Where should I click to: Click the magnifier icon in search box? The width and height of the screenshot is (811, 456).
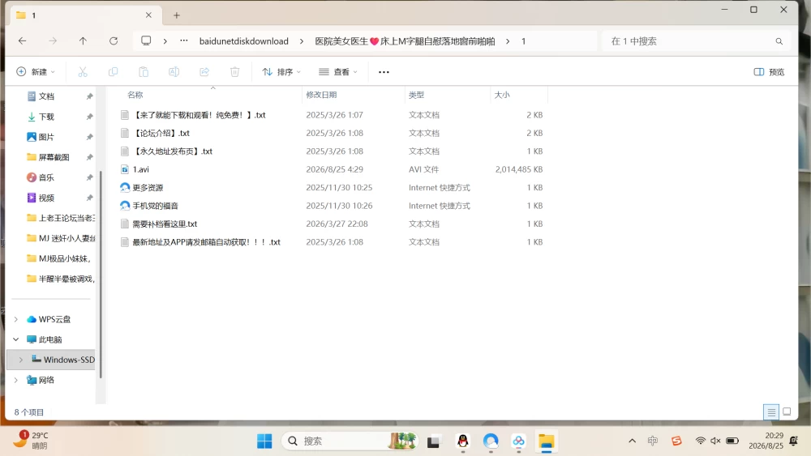[x=779, y=41]
